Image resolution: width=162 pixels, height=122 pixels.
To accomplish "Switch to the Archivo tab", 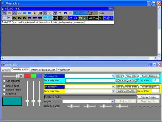I will click(x=6, y=70).
